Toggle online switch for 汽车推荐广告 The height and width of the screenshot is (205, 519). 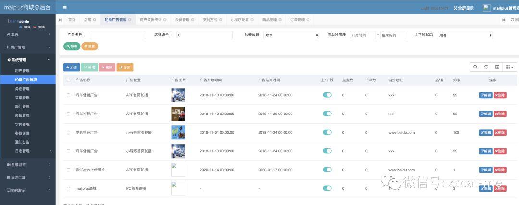(327, 114)
